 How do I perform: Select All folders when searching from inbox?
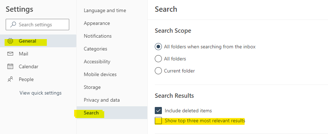158,47
